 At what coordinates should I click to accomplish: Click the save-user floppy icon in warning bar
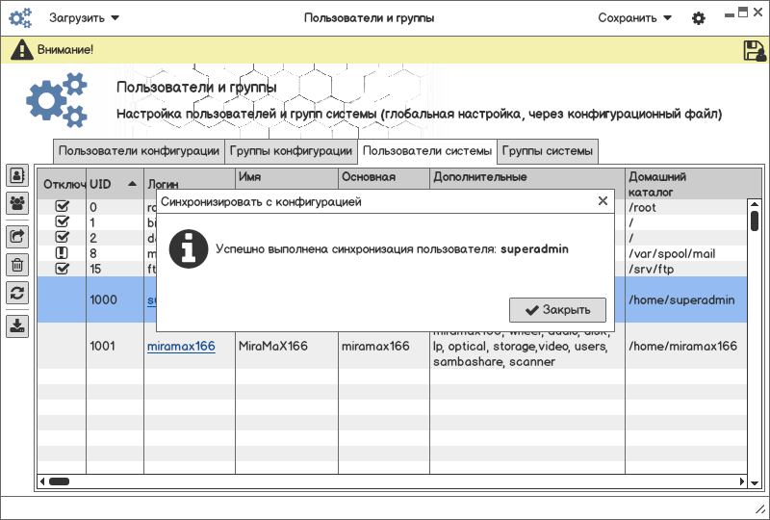[754, 50]
